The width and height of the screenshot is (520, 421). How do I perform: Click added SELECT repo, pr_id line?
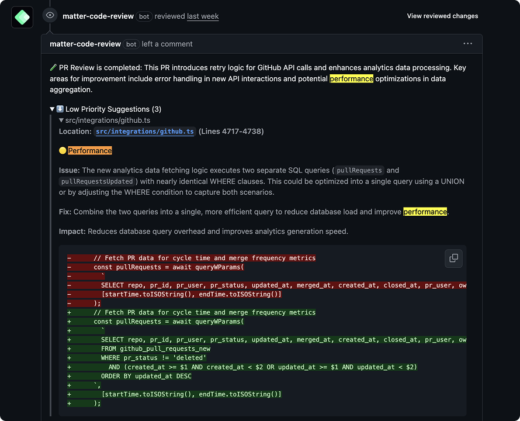(x=266, y=340)
